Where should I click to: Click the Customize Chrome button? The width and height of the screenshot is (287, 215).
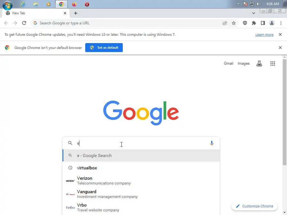click(x=254, y=206)
